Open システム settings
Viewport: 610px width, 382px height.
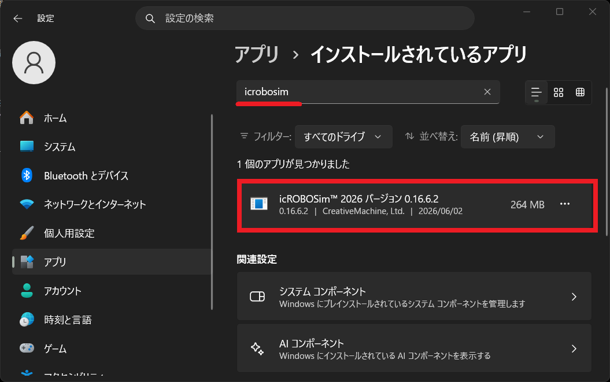112,147
